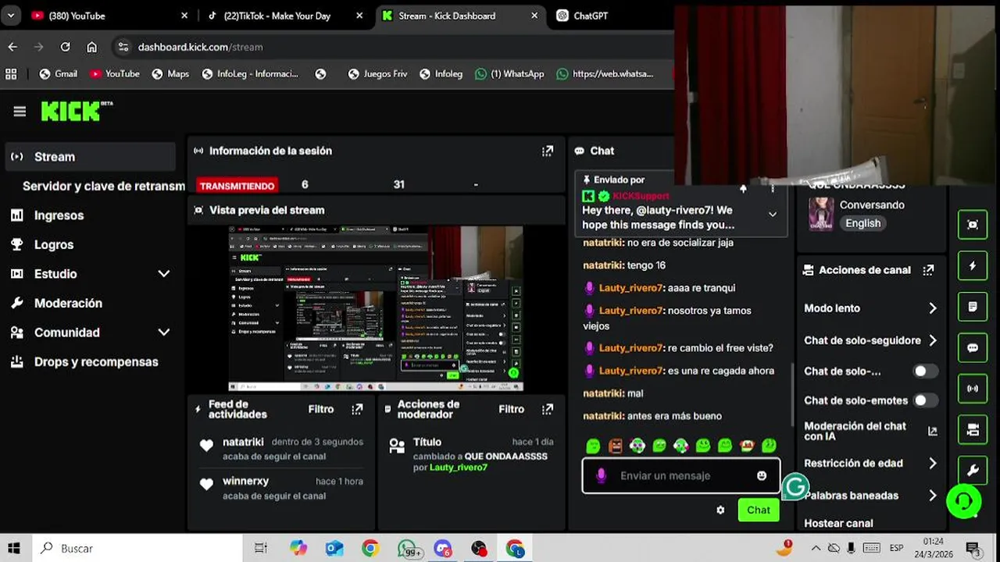Click the green headset support bubble
Screen dimensions: 1000x562
pyautogui.click(x=964, y=500)
